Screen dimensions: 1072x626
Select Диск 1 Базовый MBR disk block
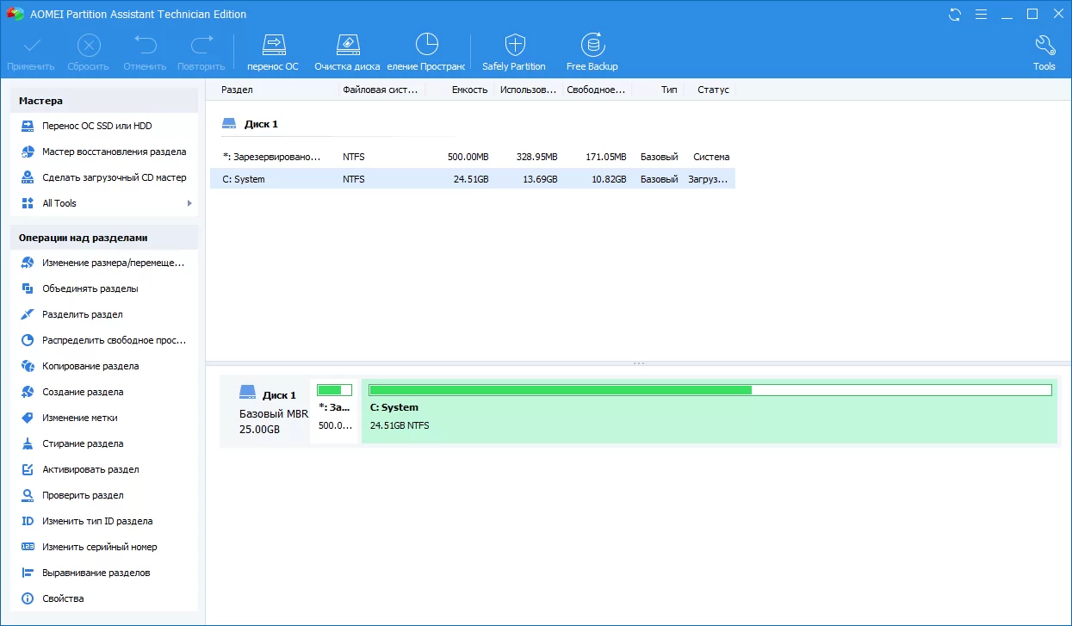coord(264,412)
